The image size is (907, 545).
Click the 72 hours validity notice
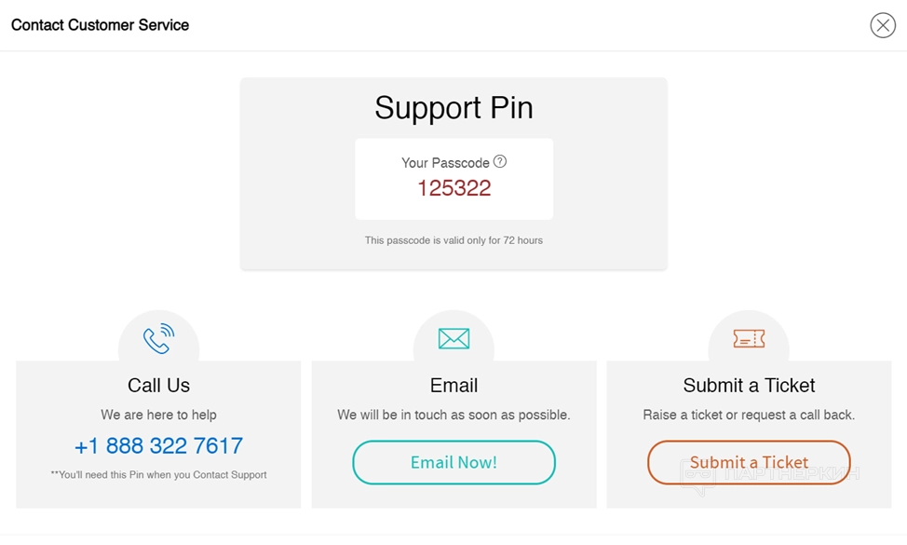tap(453, 240)
